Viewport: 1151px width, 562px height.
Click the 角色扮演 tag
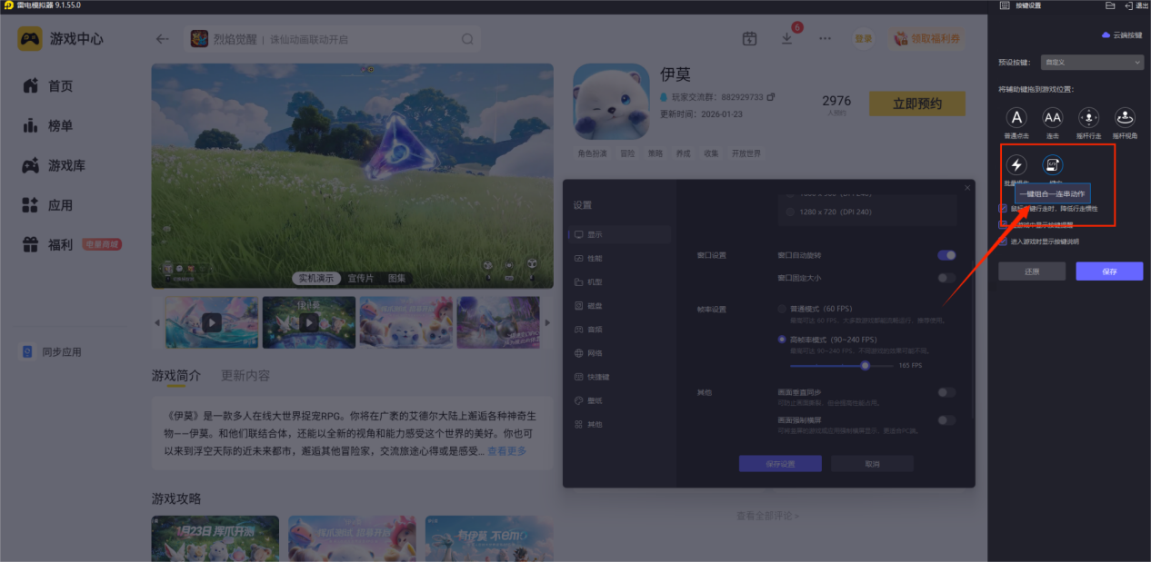point(593,153)
